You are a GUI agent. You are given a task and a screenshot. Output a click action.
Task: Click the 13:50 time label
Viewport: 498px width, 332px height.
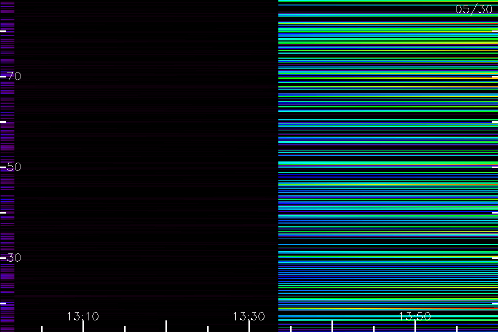click(415, 317)
